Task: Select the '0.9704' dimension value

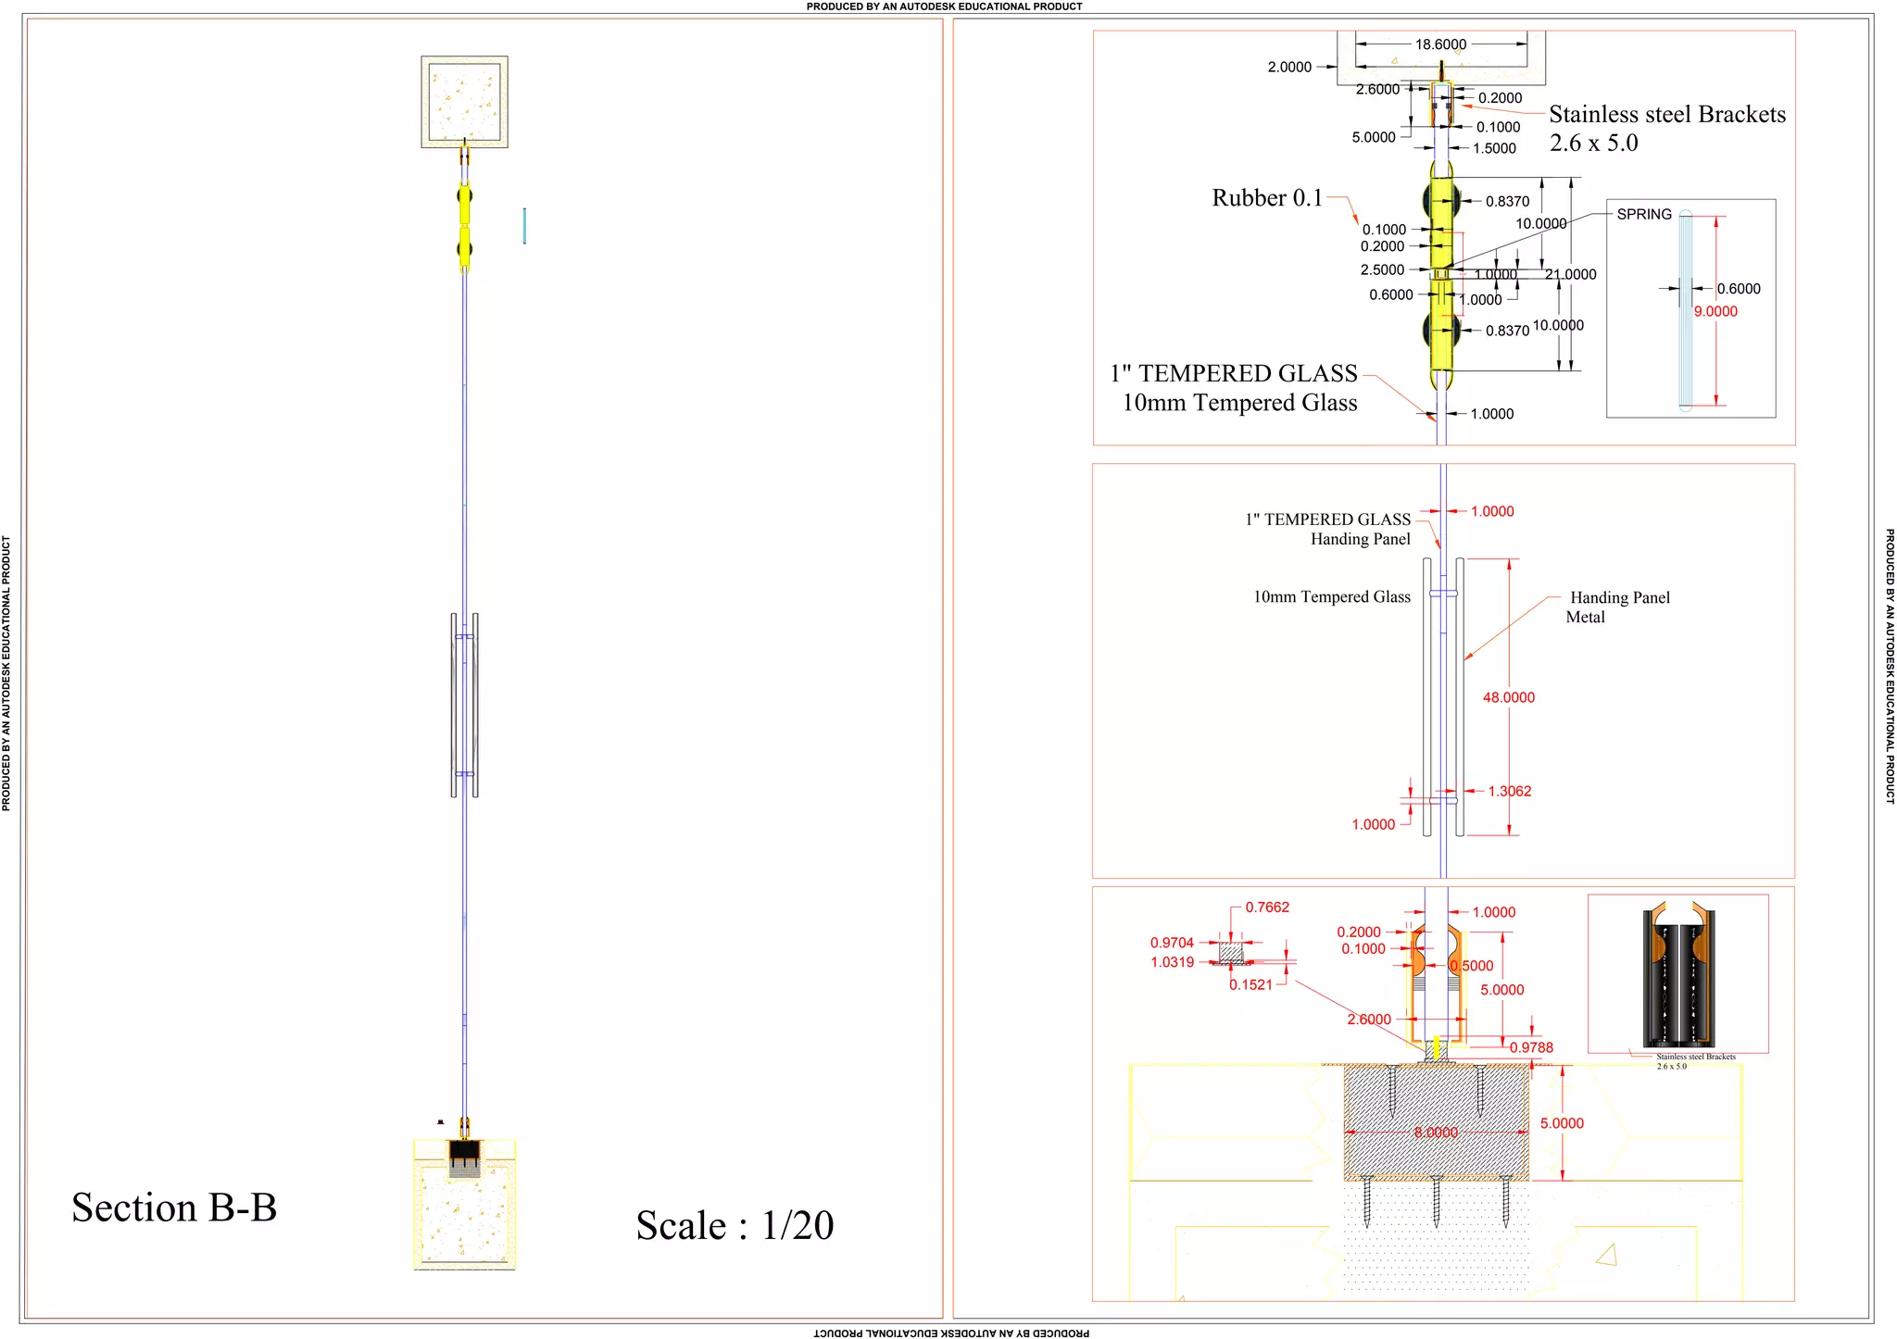Action: (x=1172, y=943)
